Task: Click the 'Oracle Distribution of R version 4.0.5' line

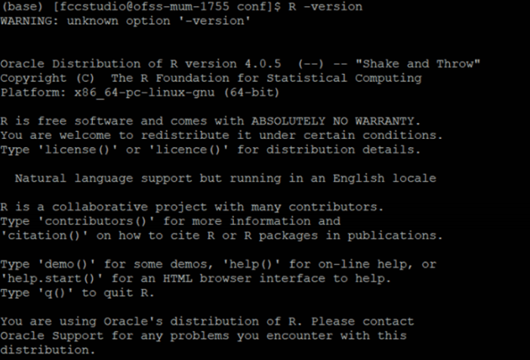Action: coord(240,64)
